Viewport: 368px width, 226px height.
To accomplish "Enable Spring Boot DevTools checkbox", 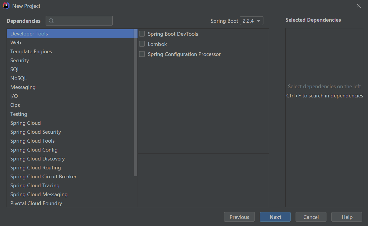I will click(x=142, y=34).
